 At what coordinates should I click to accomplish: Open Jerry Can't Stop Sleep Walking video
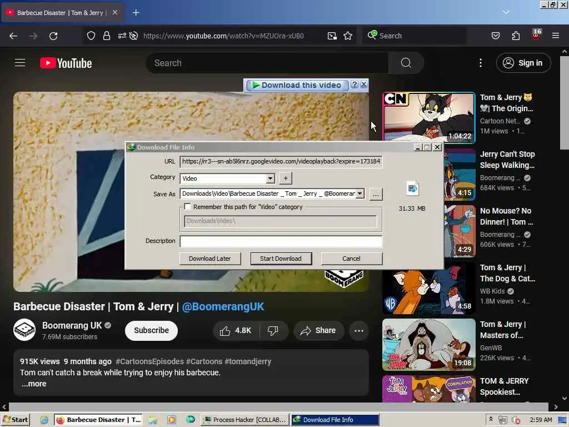507,160
